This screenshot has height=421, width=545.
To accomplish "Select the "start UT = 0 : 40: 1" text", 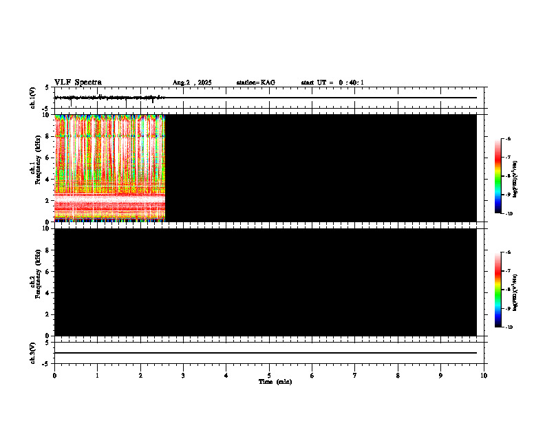I will (332, 83).
